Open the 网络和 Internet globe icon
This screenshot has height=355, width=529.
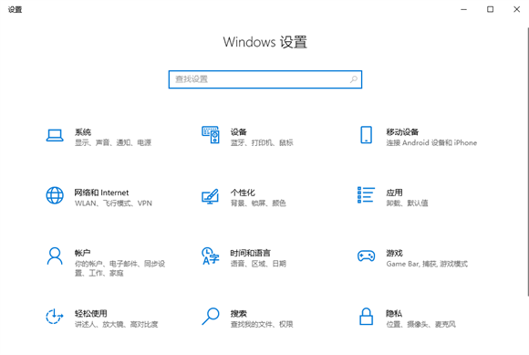55,195
